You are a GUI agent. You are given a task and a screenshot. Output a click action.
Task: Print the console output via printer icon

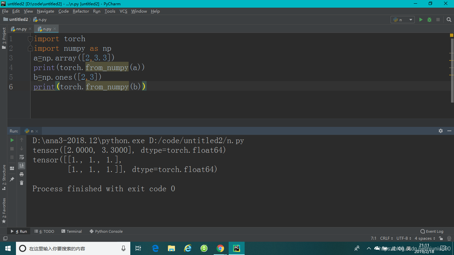coord(22,174)
